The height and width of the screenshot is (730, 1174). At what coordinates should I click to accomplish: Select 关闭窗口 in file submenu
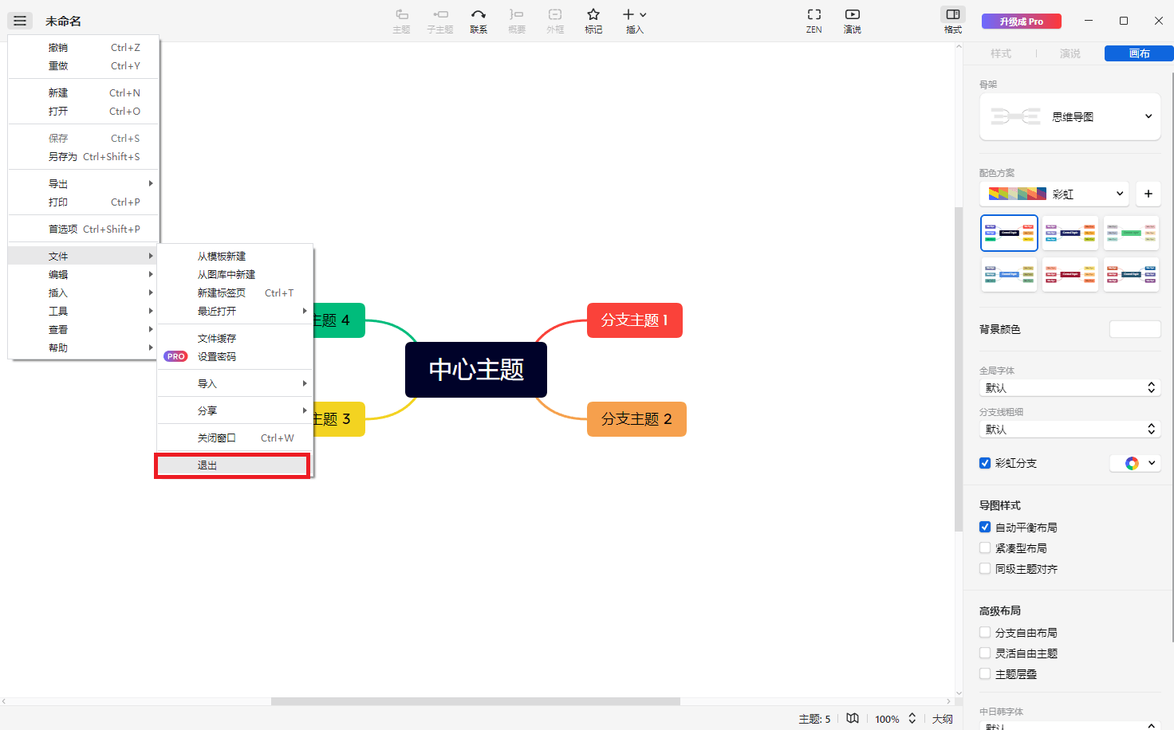coord(235,438)
